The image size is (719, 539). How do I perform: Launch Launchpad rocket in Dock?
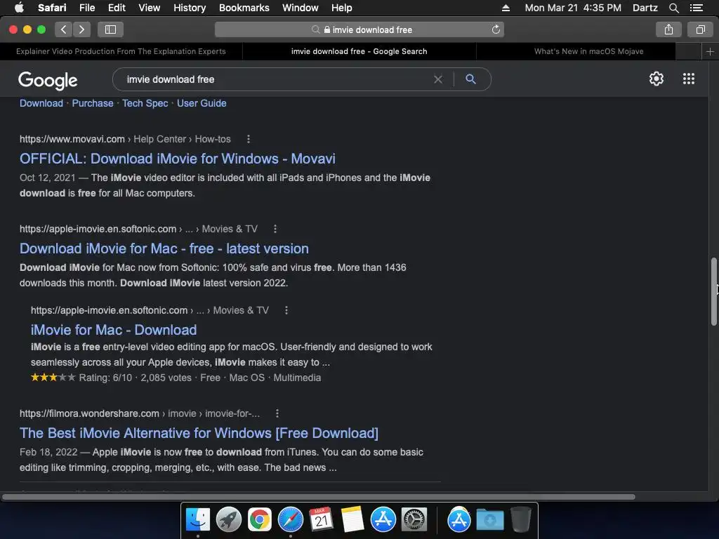(229, 520)
